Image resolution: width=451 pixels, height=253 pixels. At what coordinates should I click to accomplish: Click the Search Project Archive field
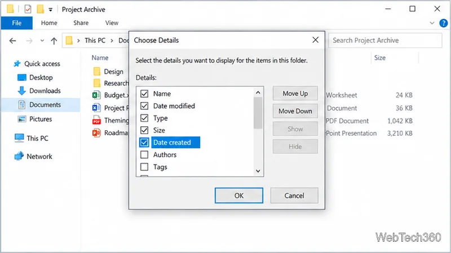pyautogui.click(x=385, y=41)
